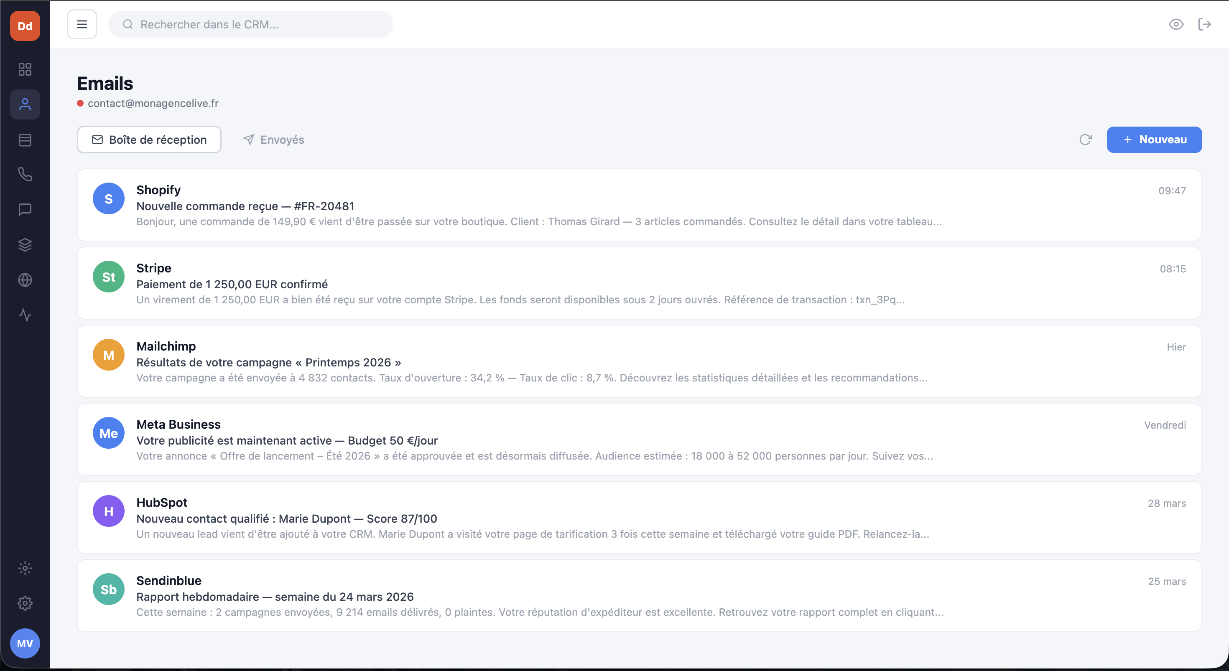Click the Hier date on Mailchimp email
The width and height of the screenshot is (1229, 671).
point(1176,347)
